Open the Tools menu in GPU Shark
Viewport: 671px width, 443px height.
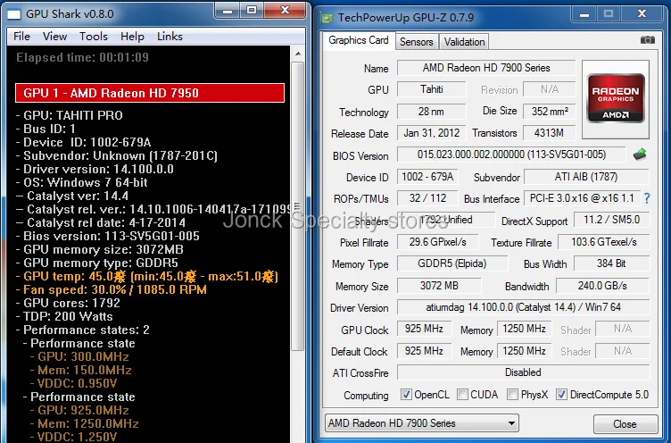(94, 37)
